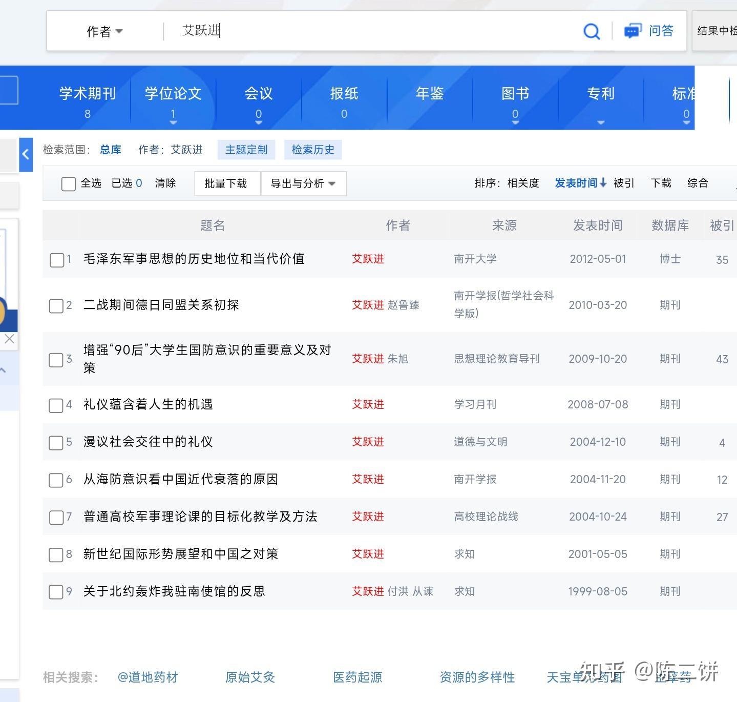Switch to 年鉴 tab
Screen dimensions: 737x702
[x=430, y=94]
